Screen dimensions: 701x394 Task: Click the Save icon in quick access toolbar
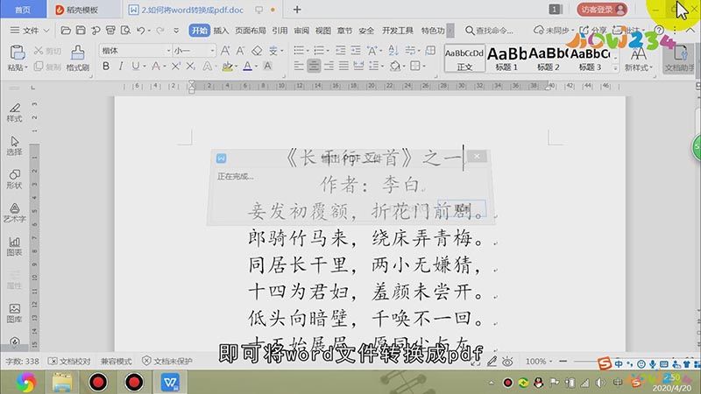[81, 31]
